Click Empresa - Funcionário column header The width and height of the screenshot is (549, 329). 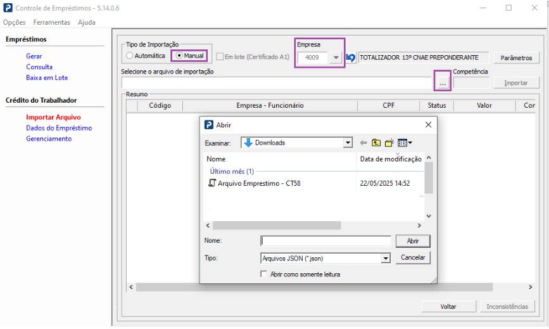[270, 105]
